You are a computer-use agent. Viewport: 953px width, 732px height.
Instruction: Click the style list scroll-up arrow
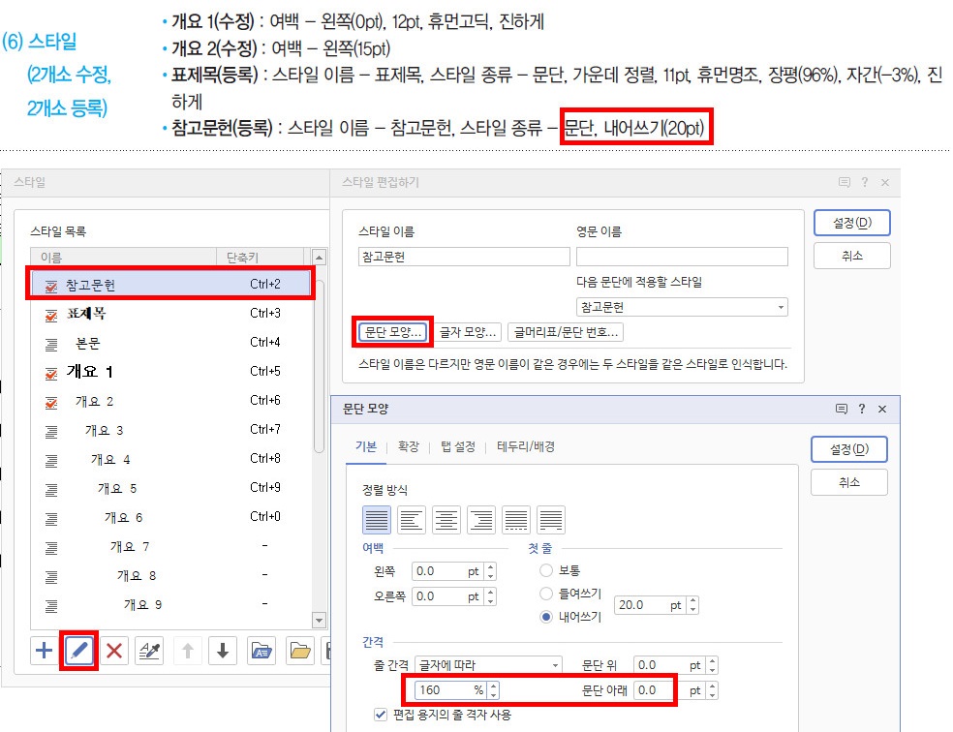point(319,257)
